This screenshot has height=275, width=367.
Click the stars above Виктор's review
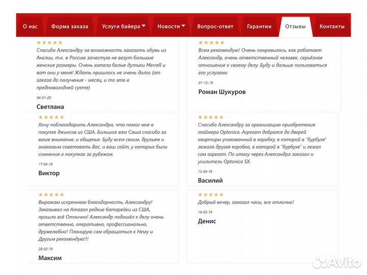pos(51,118)
